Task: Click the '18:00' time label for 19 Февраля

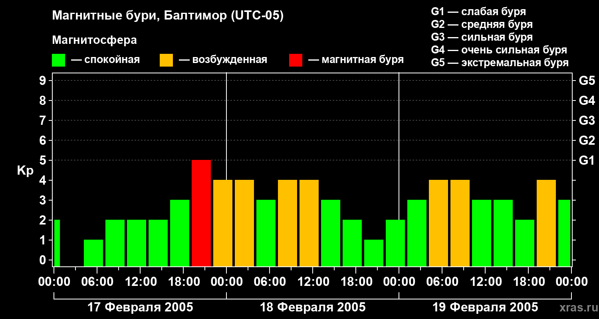Action: pyautogui.click(x=528, y=282)
